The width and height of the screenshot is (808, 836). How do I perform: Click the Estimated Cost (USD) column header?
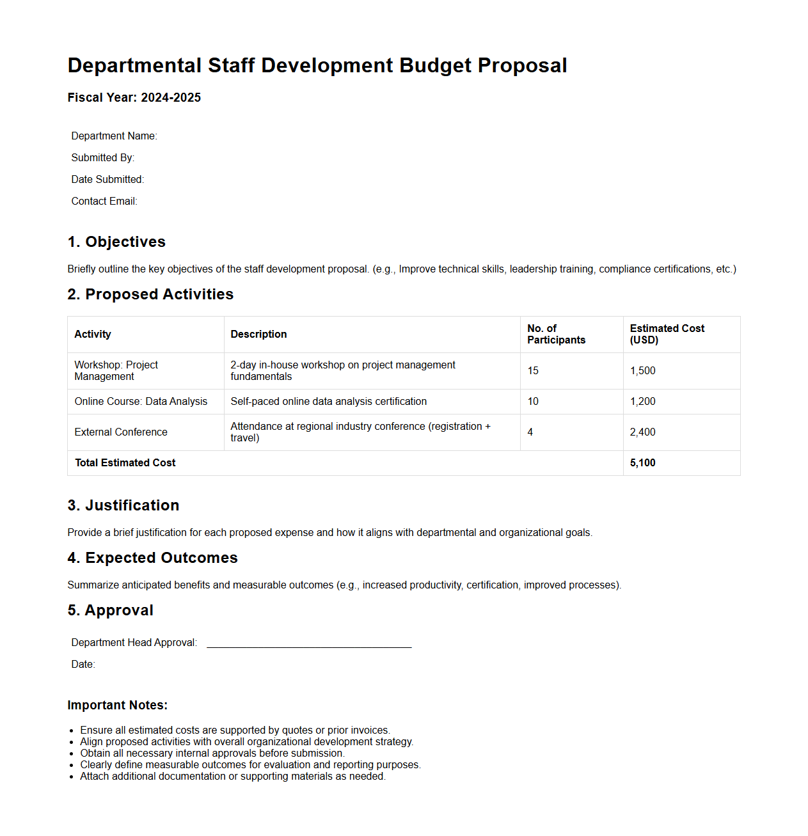[667, 334]
